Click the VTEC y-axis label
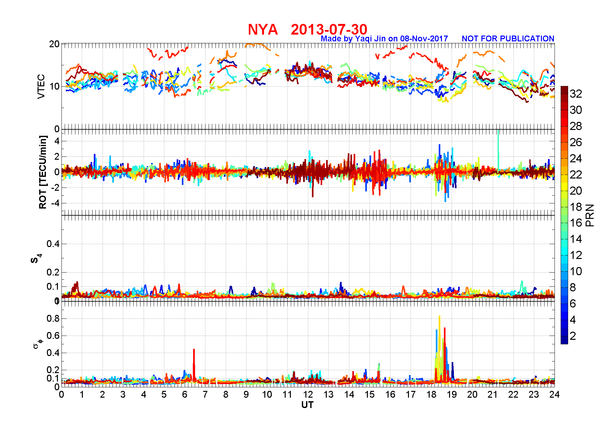 tap(41, 86)
